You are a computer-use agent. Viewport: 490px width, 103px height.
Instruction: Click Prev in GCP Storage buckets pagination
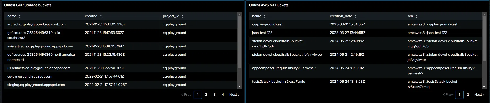pyautogui.click(x=186, y=95)
